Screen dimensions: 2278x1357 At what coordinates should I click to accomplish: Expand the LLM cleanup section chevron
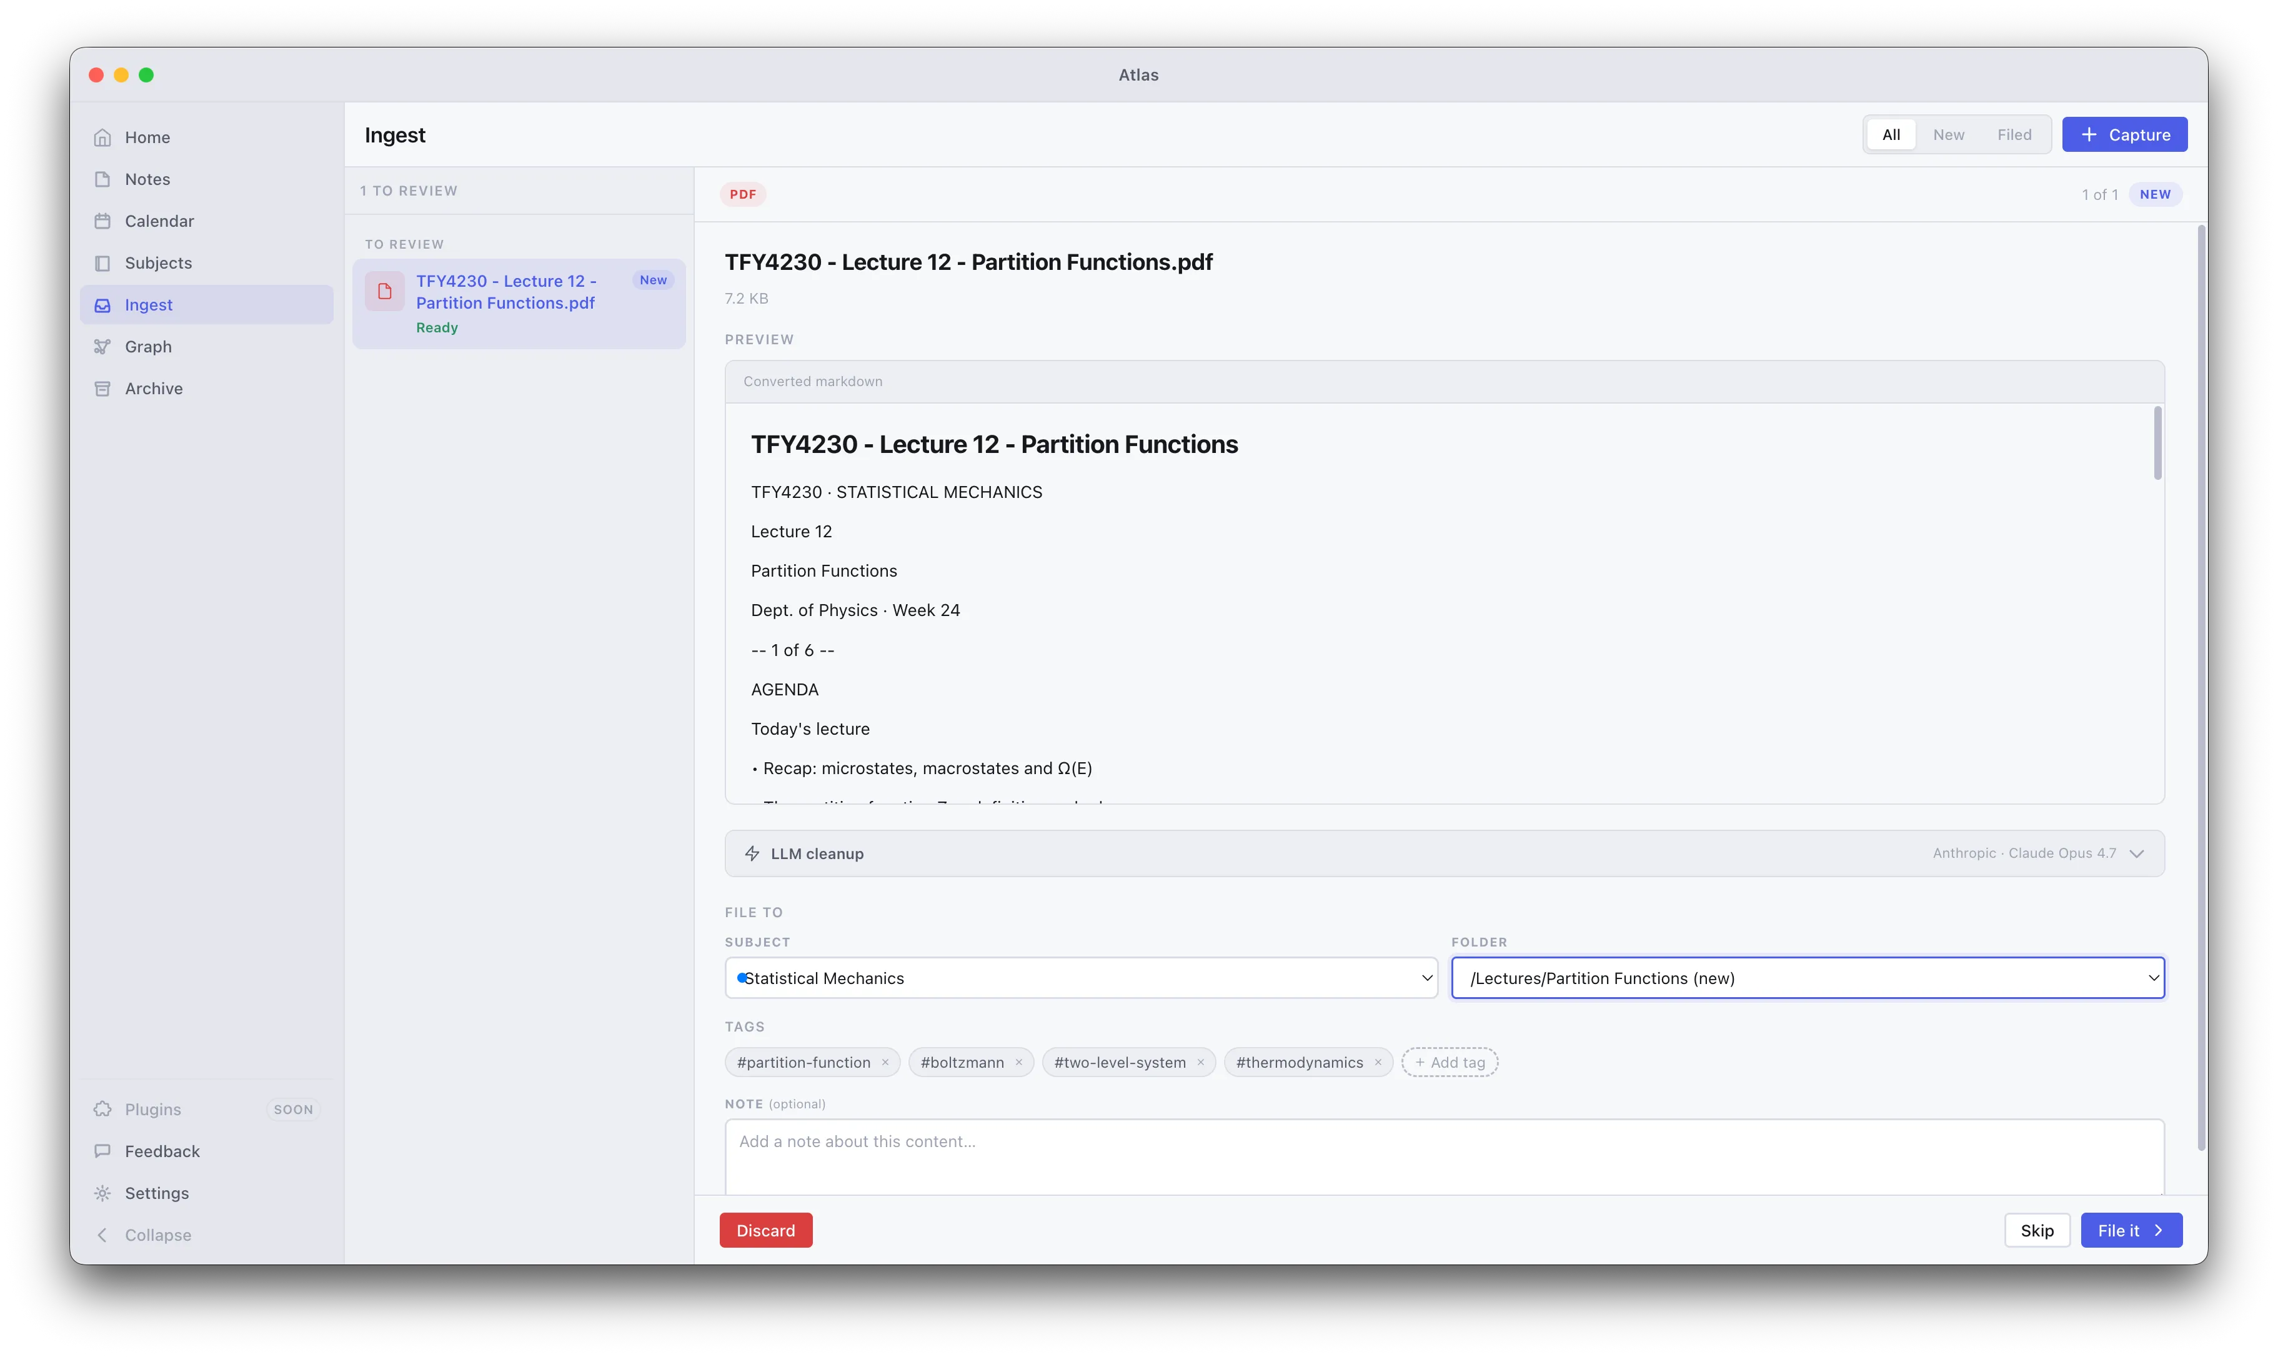pyautogui.click(x=2136, y=853)
